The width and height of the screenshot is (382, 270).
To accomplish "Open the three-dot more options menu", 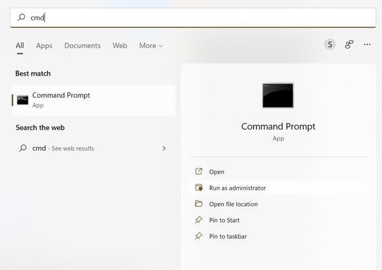I will [367, 45].
